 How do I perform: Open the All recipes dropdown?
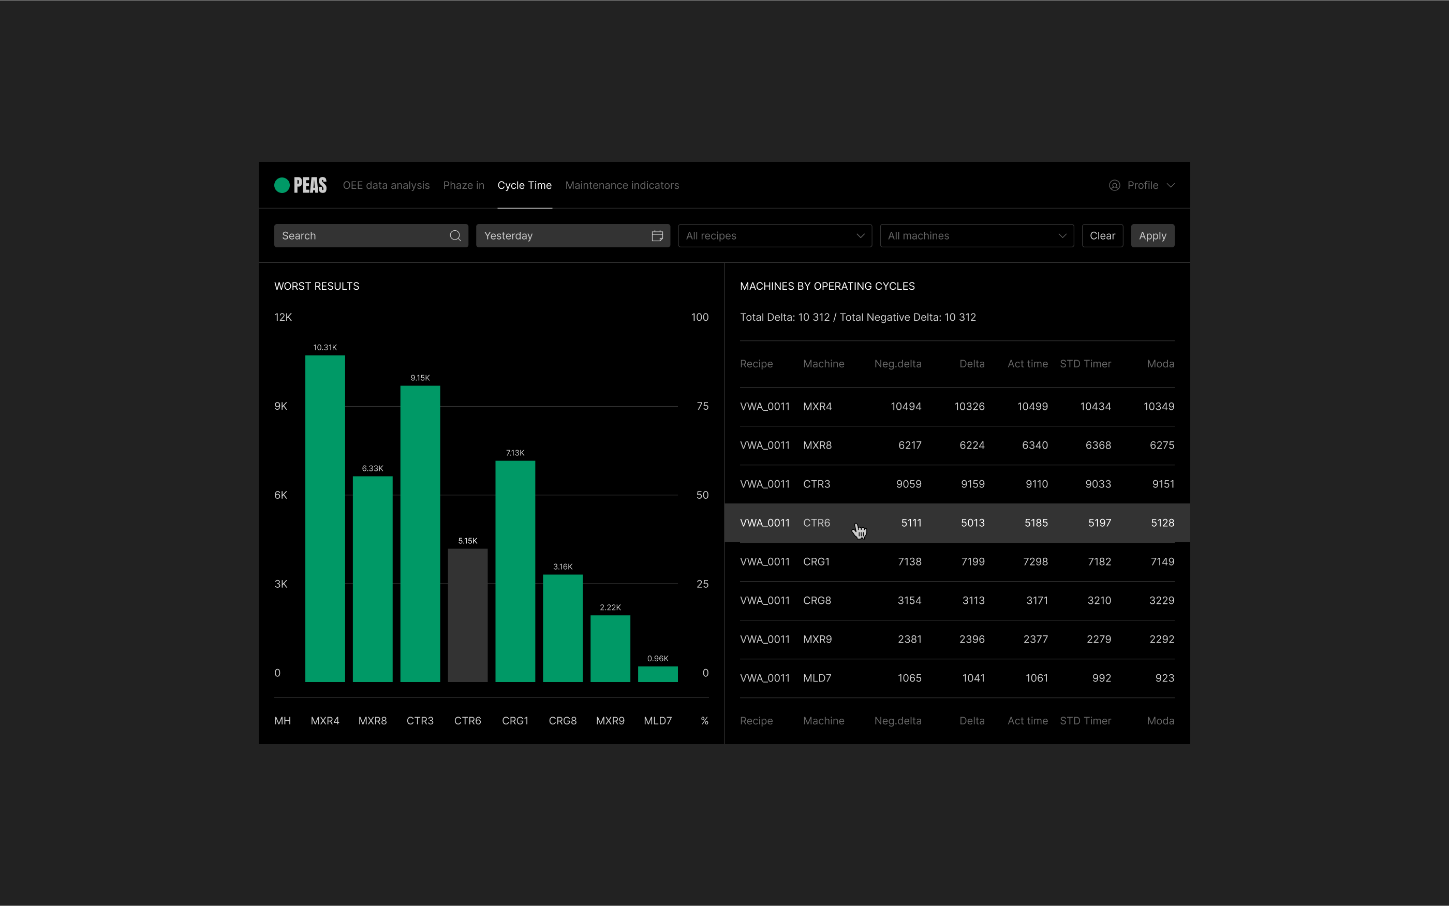point(774,235)
